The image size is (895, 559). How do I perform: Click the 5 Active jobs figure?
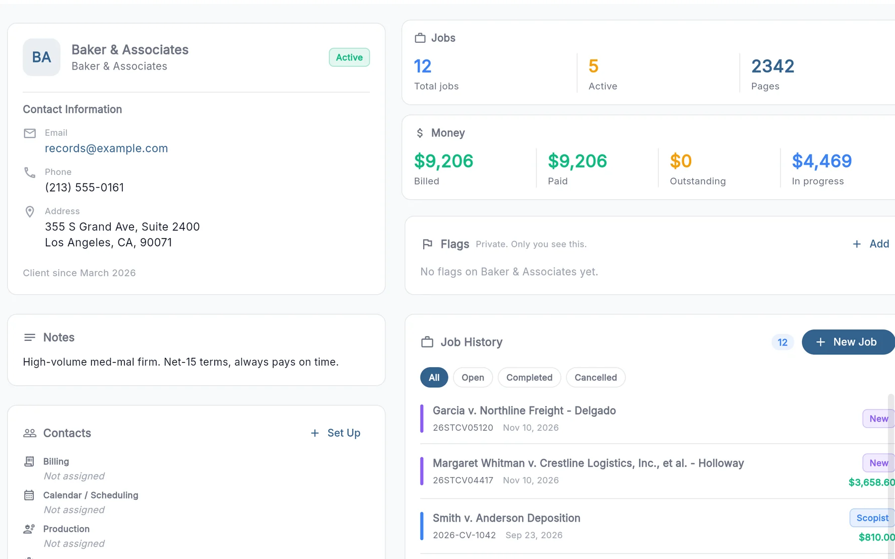click(x=593, y=66)
